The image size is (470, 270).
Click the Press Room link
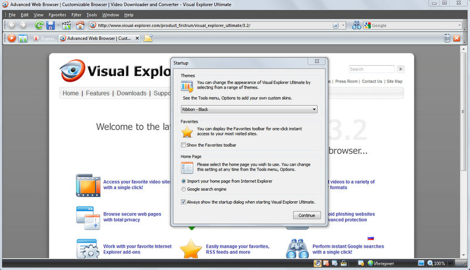346,81
